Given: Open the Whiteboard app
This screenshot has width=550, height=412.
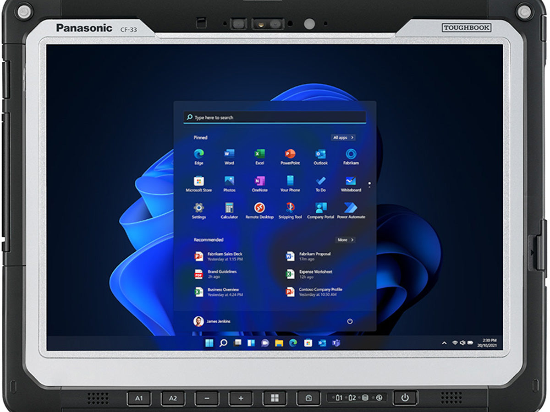Looking at the screenshot, I should (351, 181).
